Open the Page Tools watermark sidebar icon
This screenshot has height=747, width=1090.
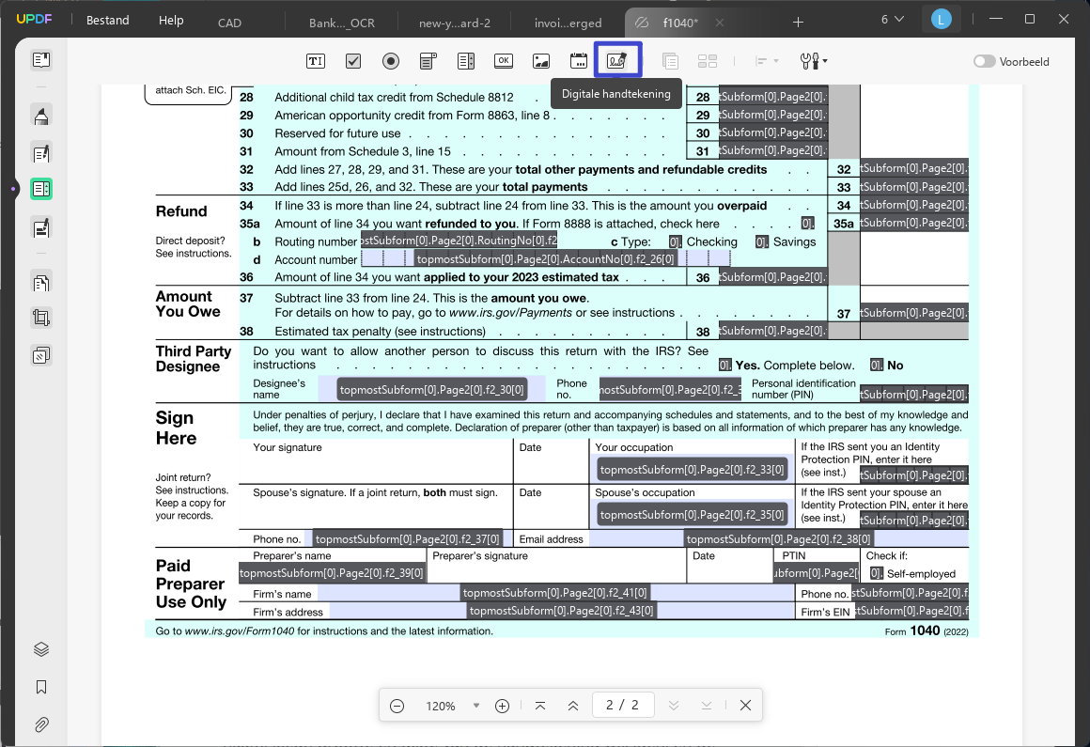coord(41,356)
